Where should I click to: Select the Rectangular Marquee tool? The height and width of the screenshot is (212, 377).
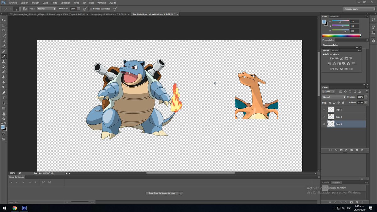tap(4, 25)
